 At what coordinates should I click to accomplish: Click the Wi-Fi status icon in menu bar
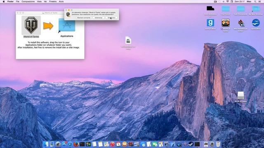coord(228,2)
